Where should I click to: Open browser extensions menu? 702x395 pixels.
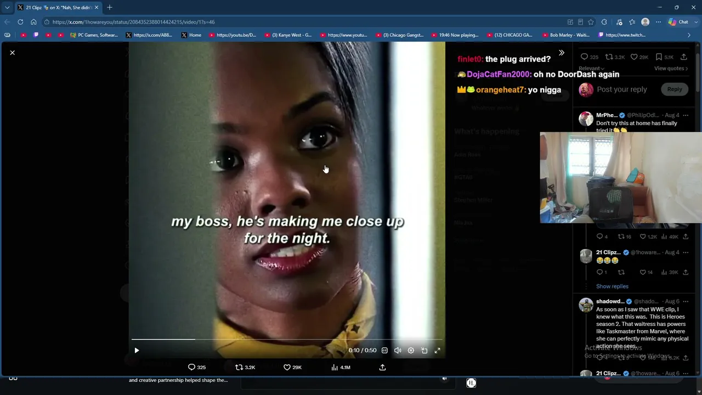[604, 22]
